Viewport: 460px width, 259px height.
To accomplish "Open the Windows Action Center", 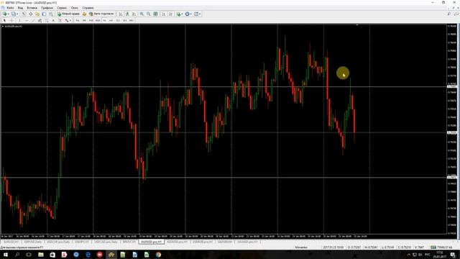I will [453, 255].
